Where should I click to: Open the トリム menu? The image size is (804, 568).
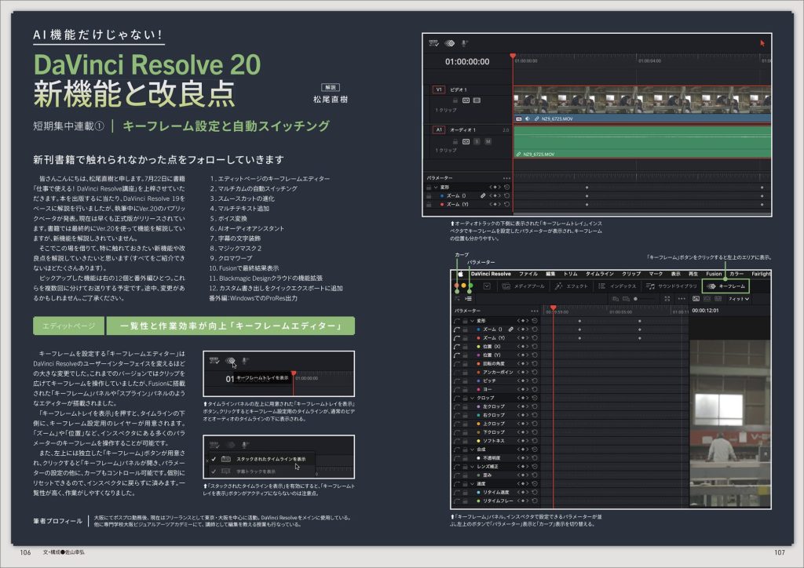pos(571,274)
